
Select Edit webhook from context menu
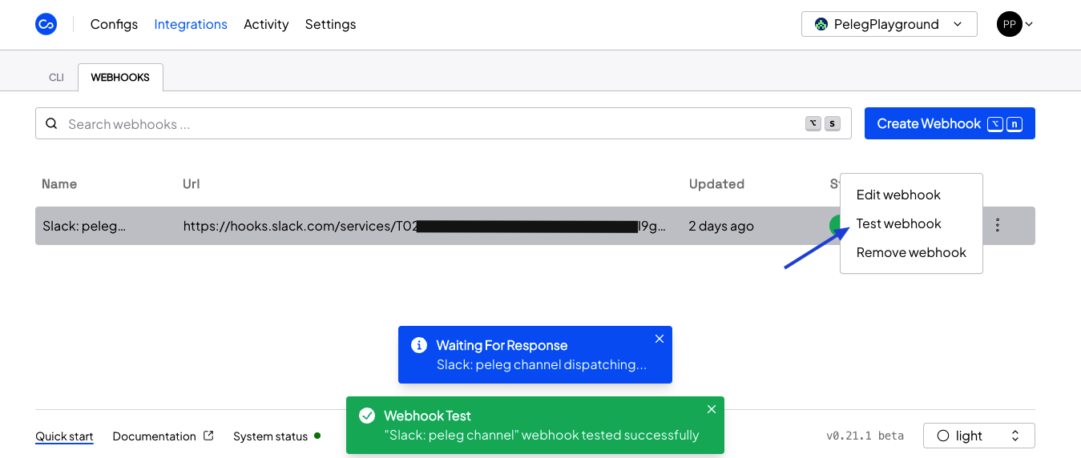[898, 195]
